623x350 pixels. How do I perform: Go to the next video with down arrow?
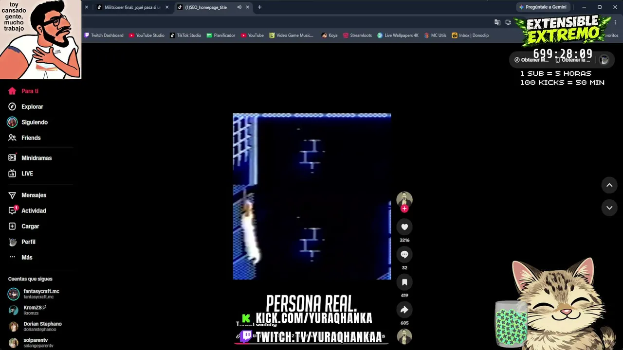609,208
